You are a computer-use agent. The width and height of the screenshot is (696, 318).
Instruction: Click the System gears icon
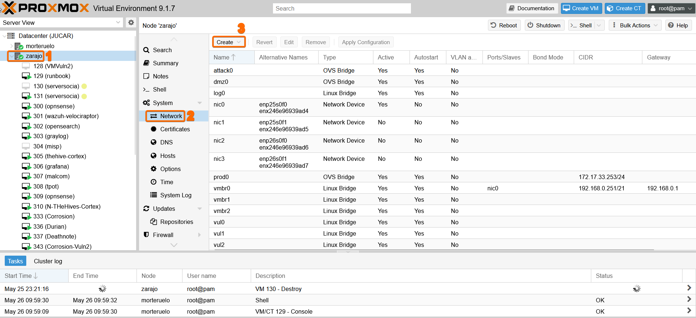[x=146, y=103]
